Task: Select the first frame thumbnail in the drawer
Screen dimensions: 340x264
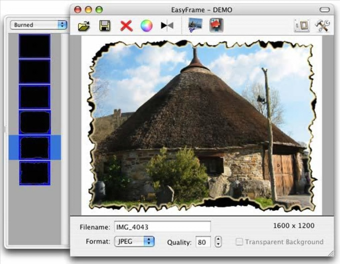Action: coord(35,46)
